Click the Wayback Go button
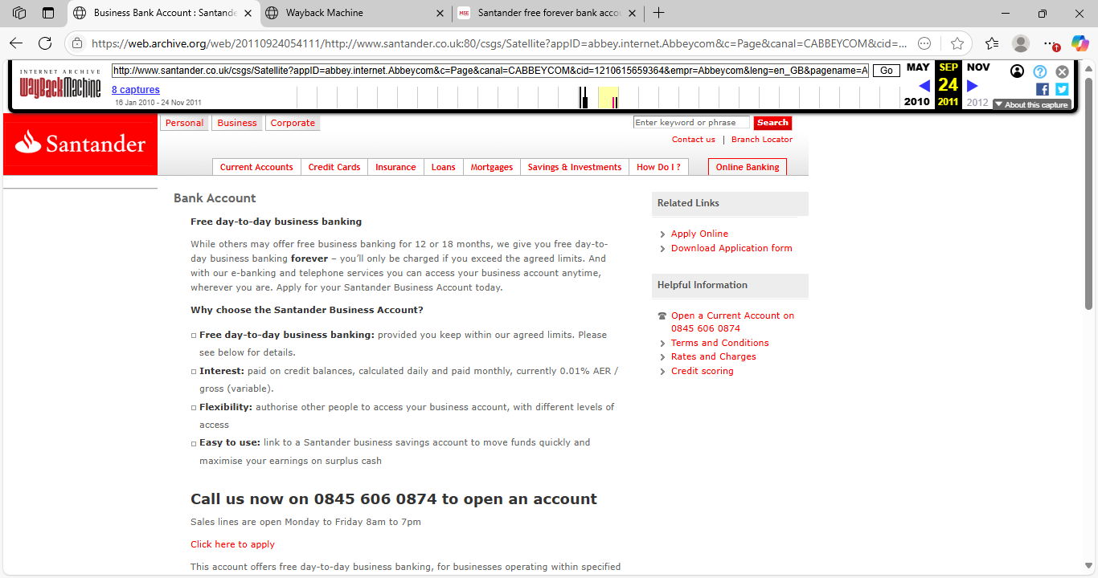 click(887, 71)
